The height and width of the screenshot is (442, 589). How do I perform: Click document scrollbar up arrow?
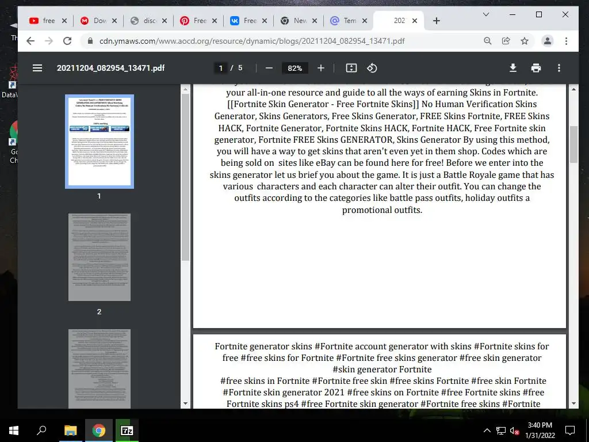573,89
